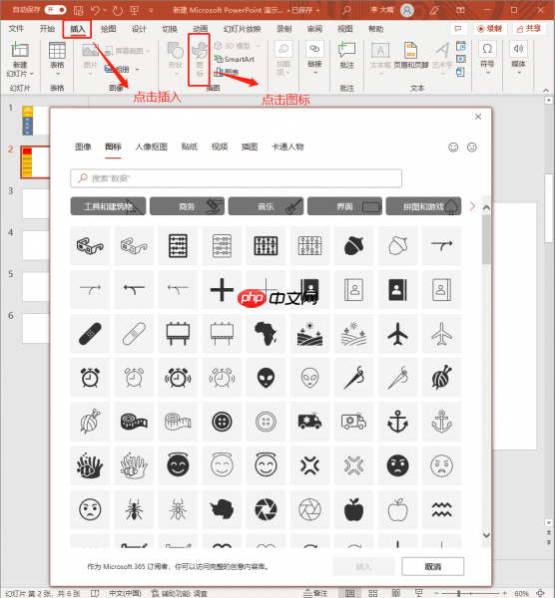This screenshot has width=555, height=598.
Task: Switch to the Cartoon People tab
Action: click(x=287, y=147)
